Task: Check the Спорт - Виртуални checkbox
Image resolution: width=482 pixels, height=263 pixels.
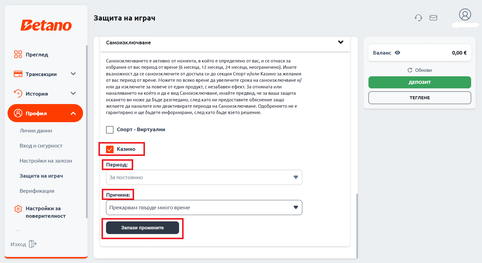Action: pos(110,130)
